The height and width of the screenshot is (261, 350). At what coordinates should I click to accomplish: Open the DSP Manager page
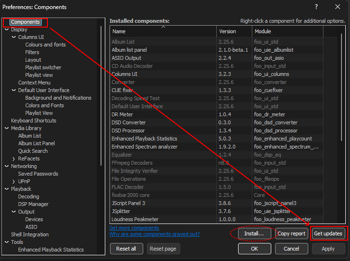tap(33, 204)
